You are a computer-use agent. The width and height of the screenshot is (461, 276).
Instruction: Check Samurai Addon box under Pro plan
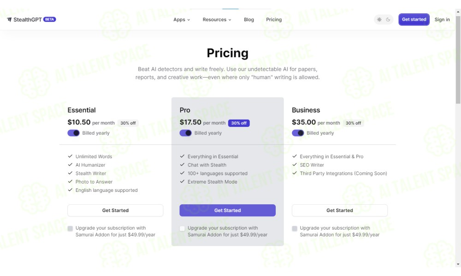[183, 228]
